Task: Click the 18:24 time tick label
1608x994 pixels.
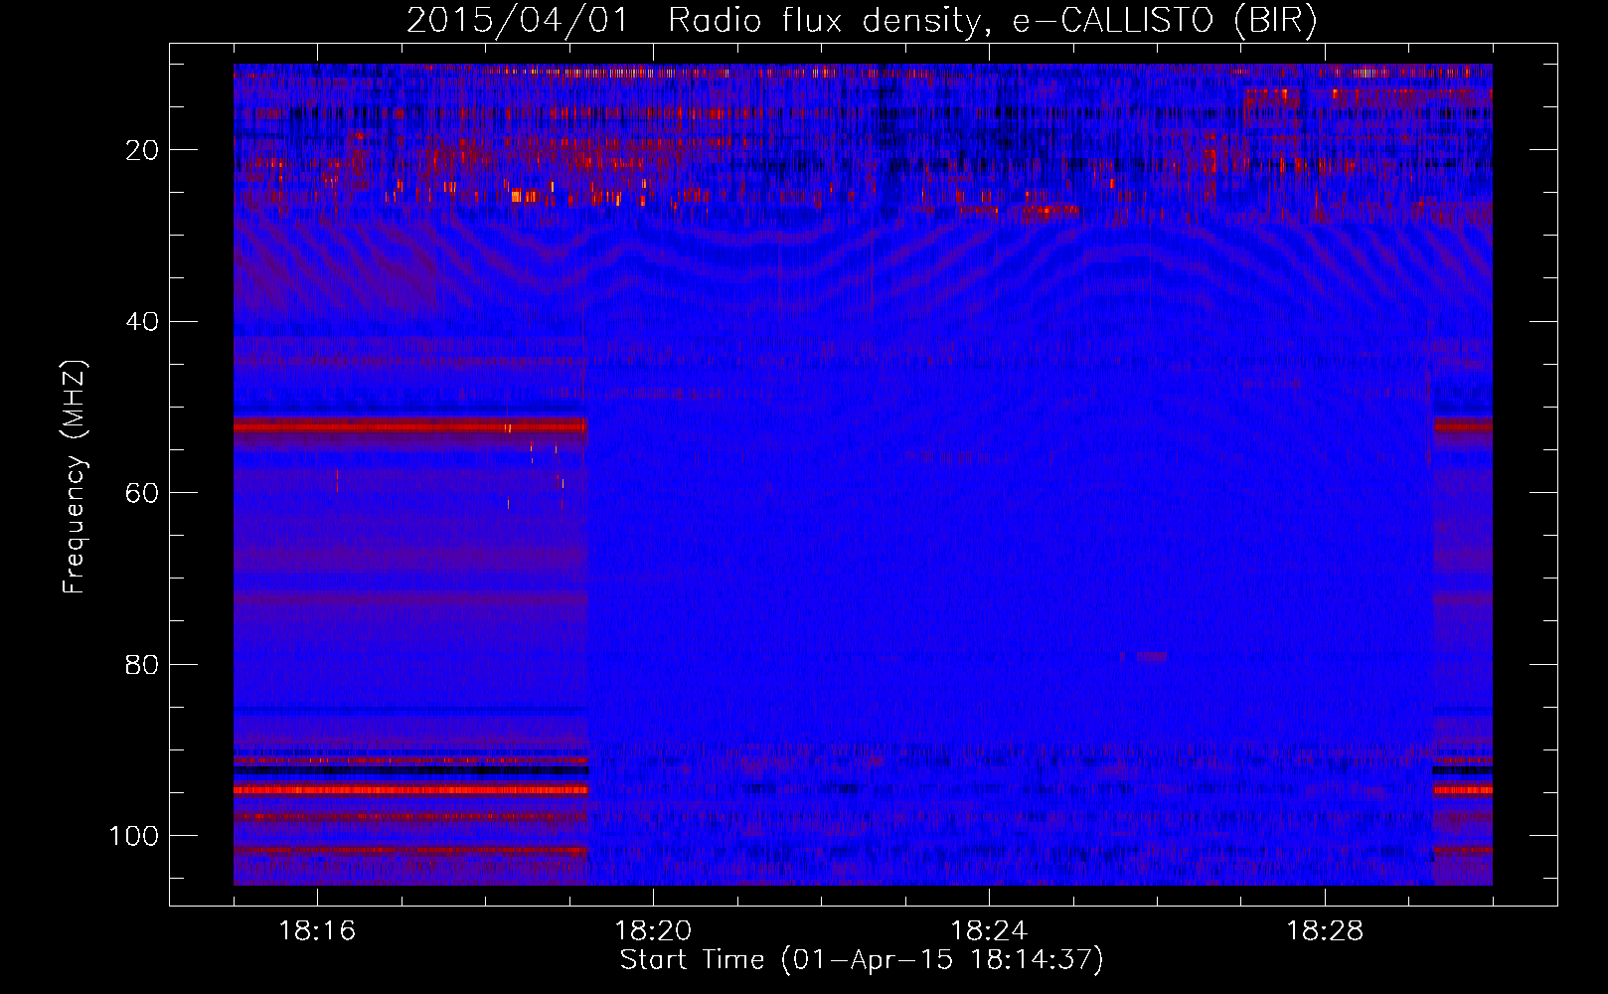Action: coord(989,930)
